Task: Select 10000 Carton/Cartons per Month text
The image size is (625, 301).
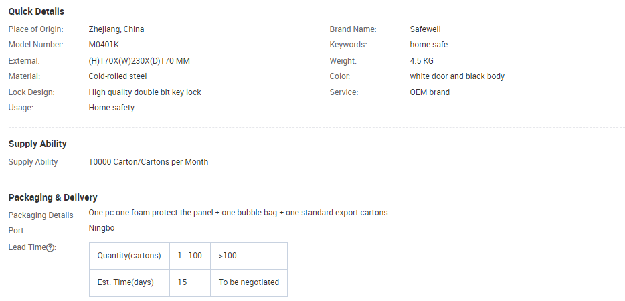Action: (x=149, y=162)
